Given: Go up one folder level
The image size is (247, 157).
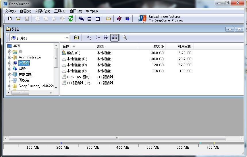Looking at the screenshot, I should (76, 38).
